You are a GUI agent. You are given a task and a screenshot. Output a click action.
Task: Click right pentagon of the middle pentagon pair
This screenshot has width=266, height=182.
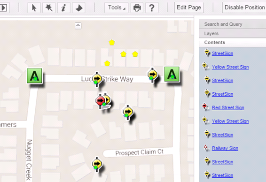(135, 54)
